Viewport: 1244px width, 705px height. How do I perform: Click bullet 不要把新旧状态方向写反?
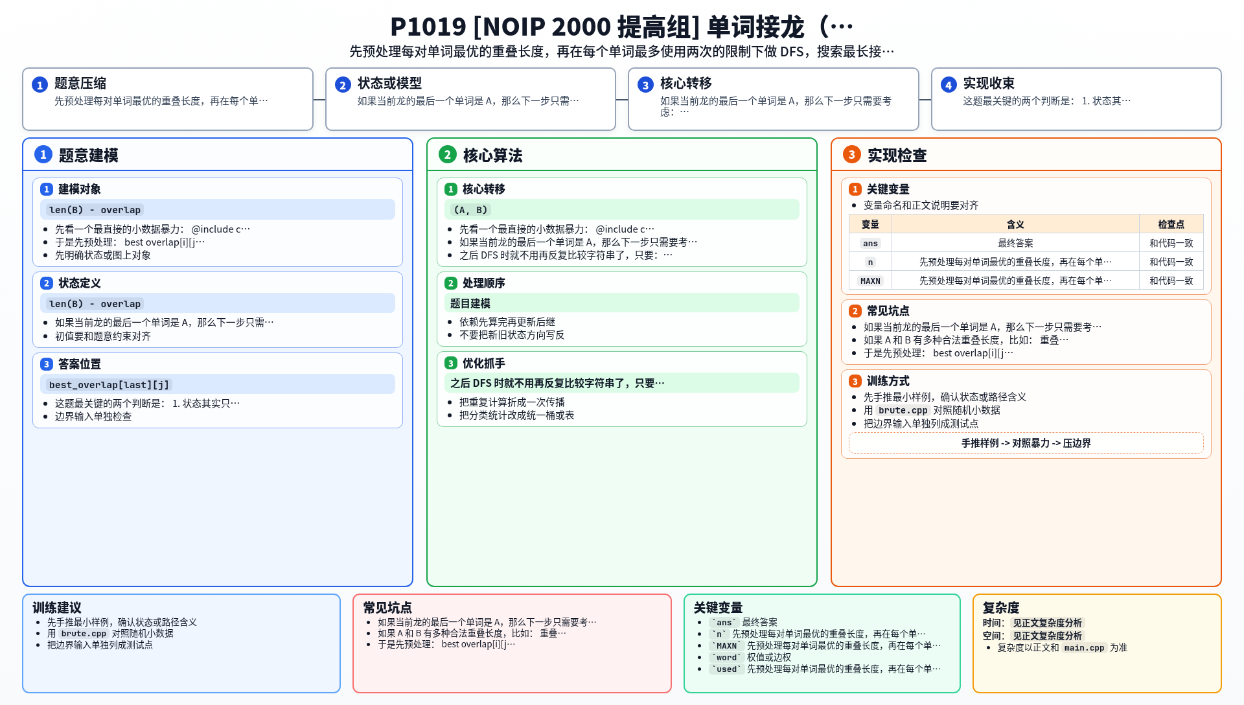pyautogui.click(x=512, y=335)
